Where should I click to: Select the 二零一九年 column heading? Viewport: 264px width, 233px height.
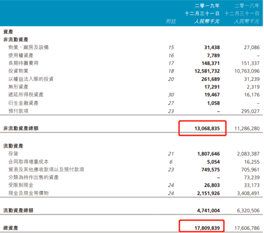tap(207, 6)
